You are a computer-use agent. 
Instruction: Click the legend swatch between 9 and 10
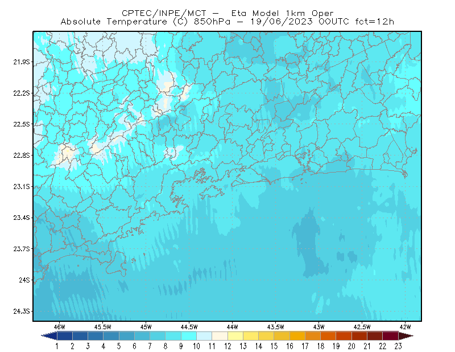coord(189,336)
